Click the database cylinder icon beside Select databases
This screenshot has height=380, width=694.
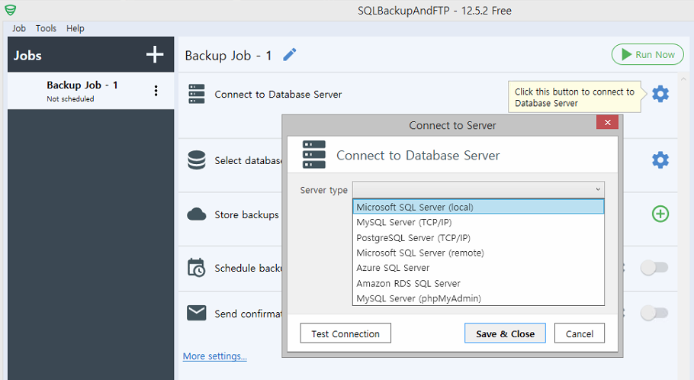(197, 160)
